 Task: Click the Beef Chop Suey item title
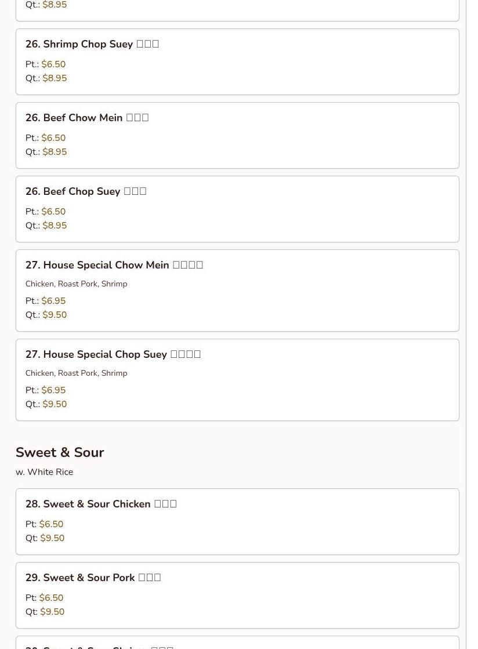(86, 191)
